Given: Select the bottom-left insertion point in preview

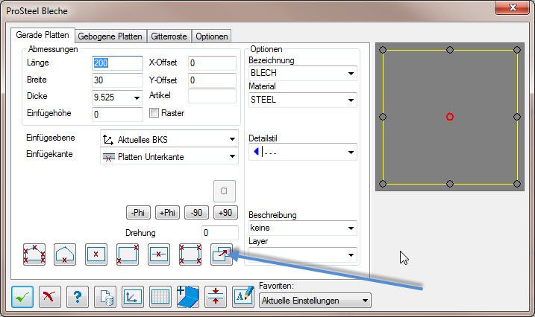Looking at the screenshot, I should click(383, 184).
